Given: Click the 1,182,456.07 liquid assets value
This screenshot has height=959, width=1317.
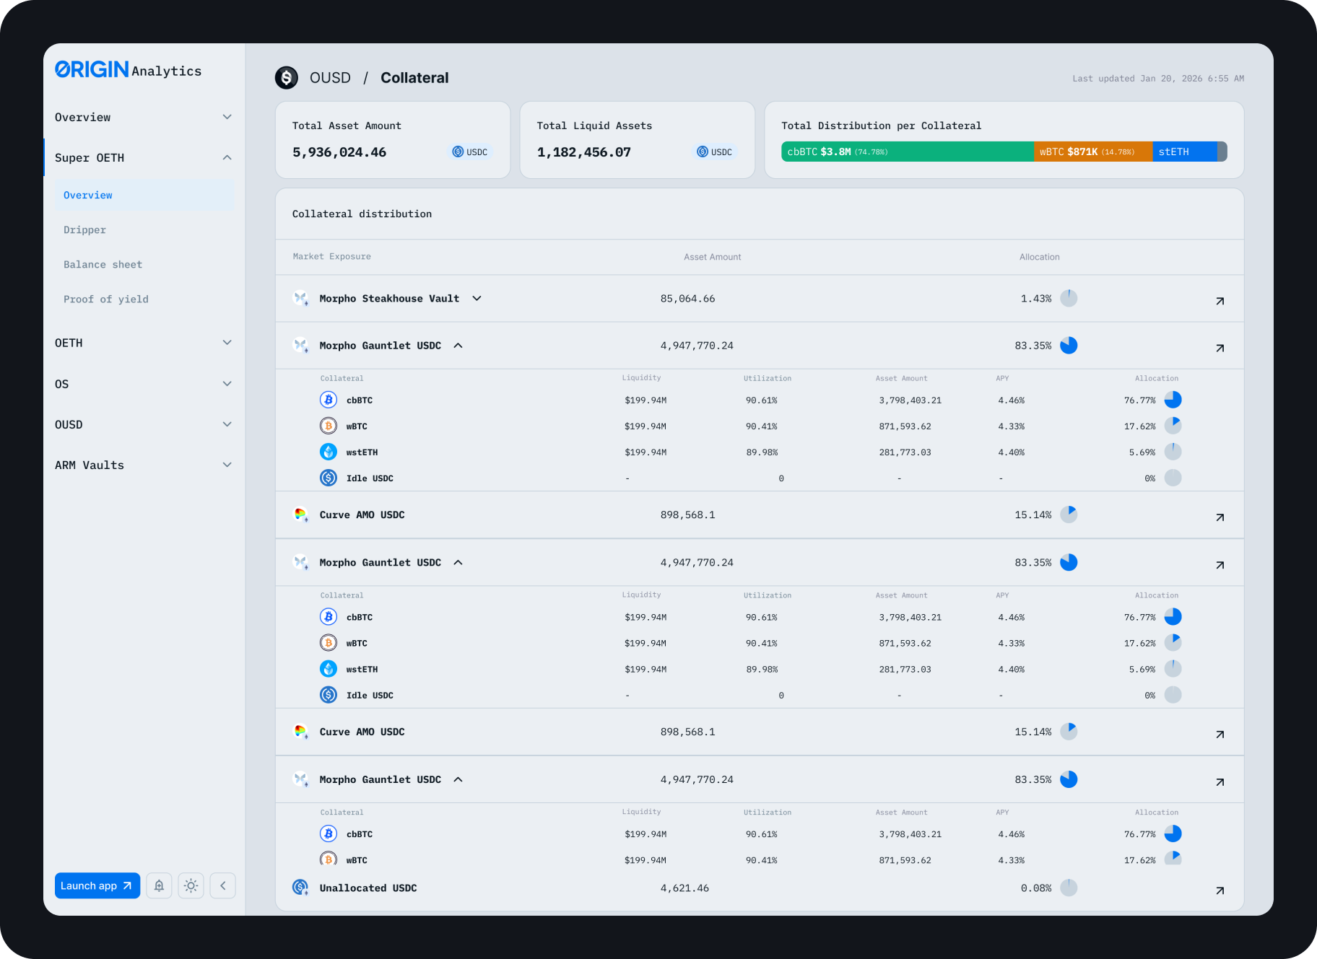Looking at the screenshot, I should point(584,152).
